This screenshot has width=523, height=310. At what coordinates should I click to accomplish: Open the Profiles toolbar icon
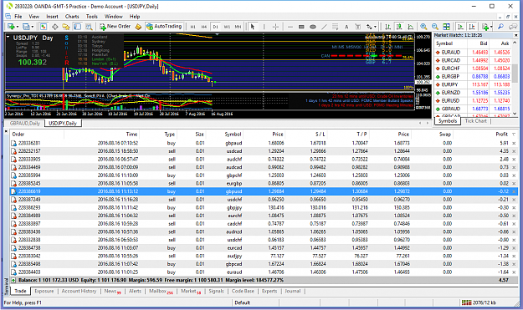[x=26, y=27]
